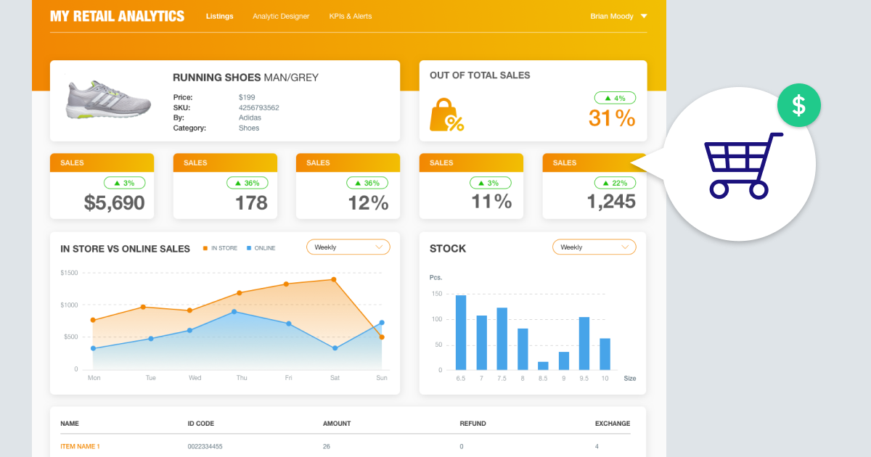Open the Weekly dropdown in the Stock panel

point(594,247)
